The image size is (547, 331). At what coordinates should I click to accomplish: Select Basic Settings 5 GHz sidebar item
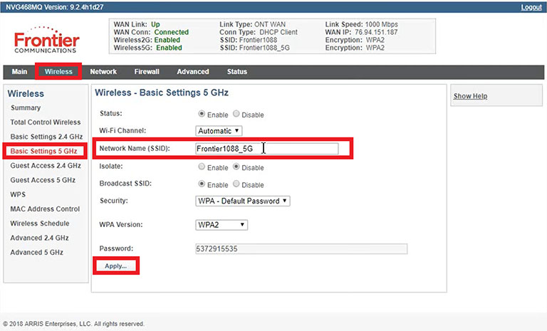point(43,151)
